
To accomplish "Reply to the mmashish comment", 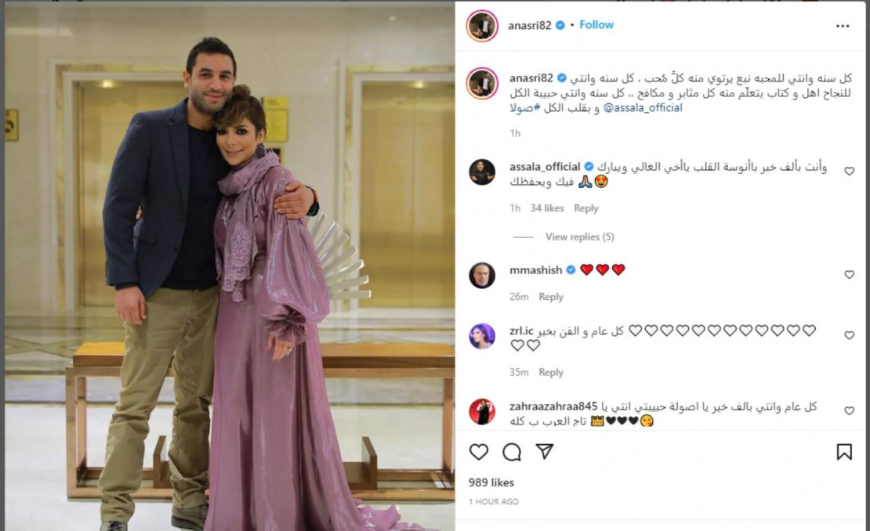I will [551, 297].
